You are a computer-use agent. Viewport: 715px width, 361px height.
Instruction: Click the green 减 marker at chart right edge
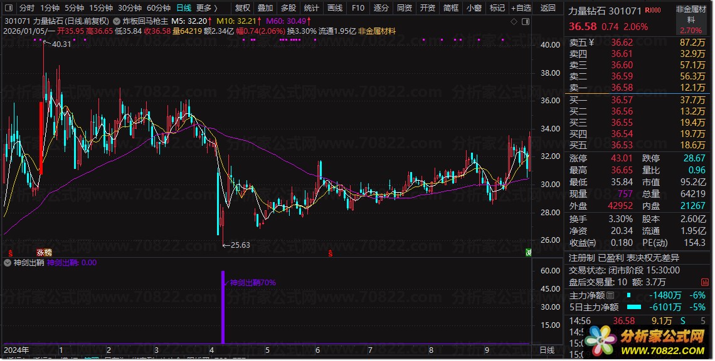pyautogui.click(x=528, y=252)
